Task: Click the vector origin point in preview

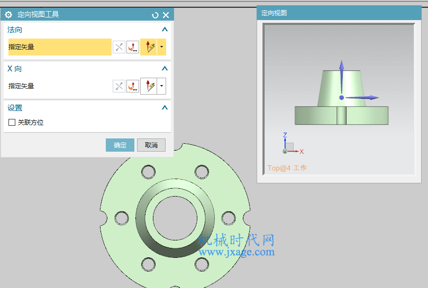Action: [341, 98]
